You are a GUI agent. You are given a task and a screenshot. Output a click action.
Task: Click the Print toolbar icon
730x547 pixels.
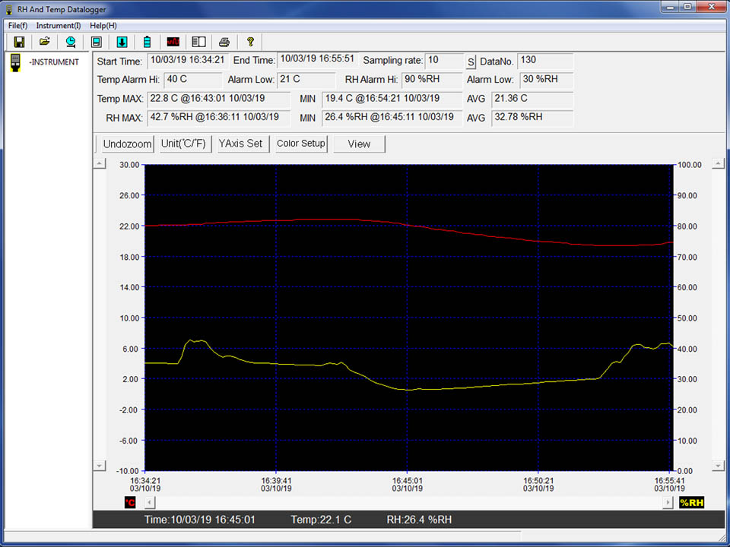(x=224, y=42)
